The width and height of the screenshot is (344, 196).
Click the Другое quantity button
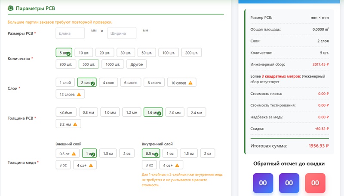[136, 64]
